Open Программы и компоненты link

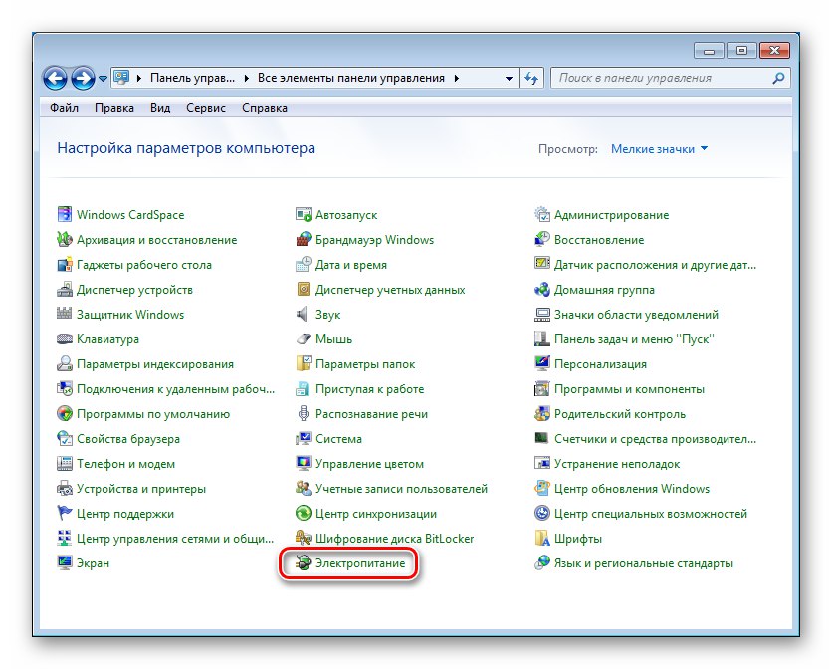(629, 389)
